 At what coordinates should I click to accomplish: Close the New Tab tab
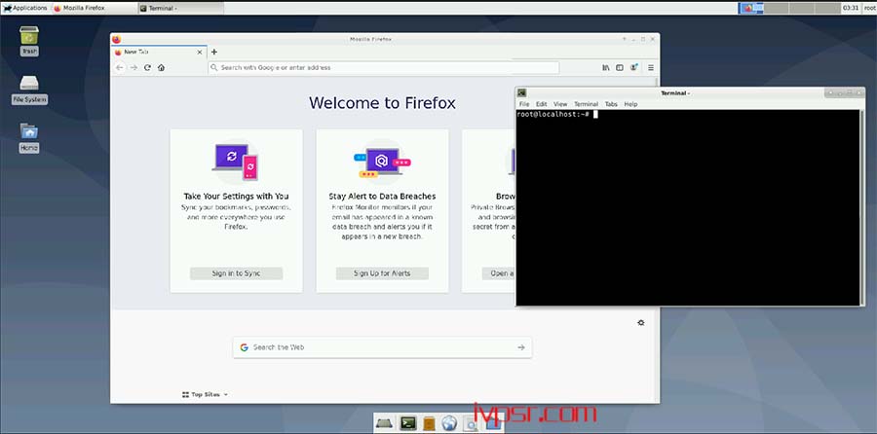tap(200, 52)
